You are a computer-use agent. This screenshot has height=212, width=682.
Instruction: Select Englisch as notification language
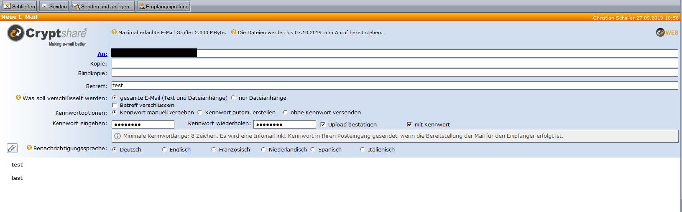click(164, 149)
